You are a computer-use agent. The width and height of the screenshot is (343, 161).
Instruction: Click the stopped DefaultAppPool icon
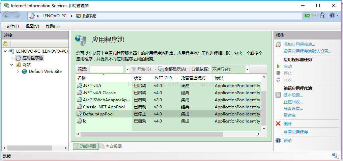click(x=79, y=114)
